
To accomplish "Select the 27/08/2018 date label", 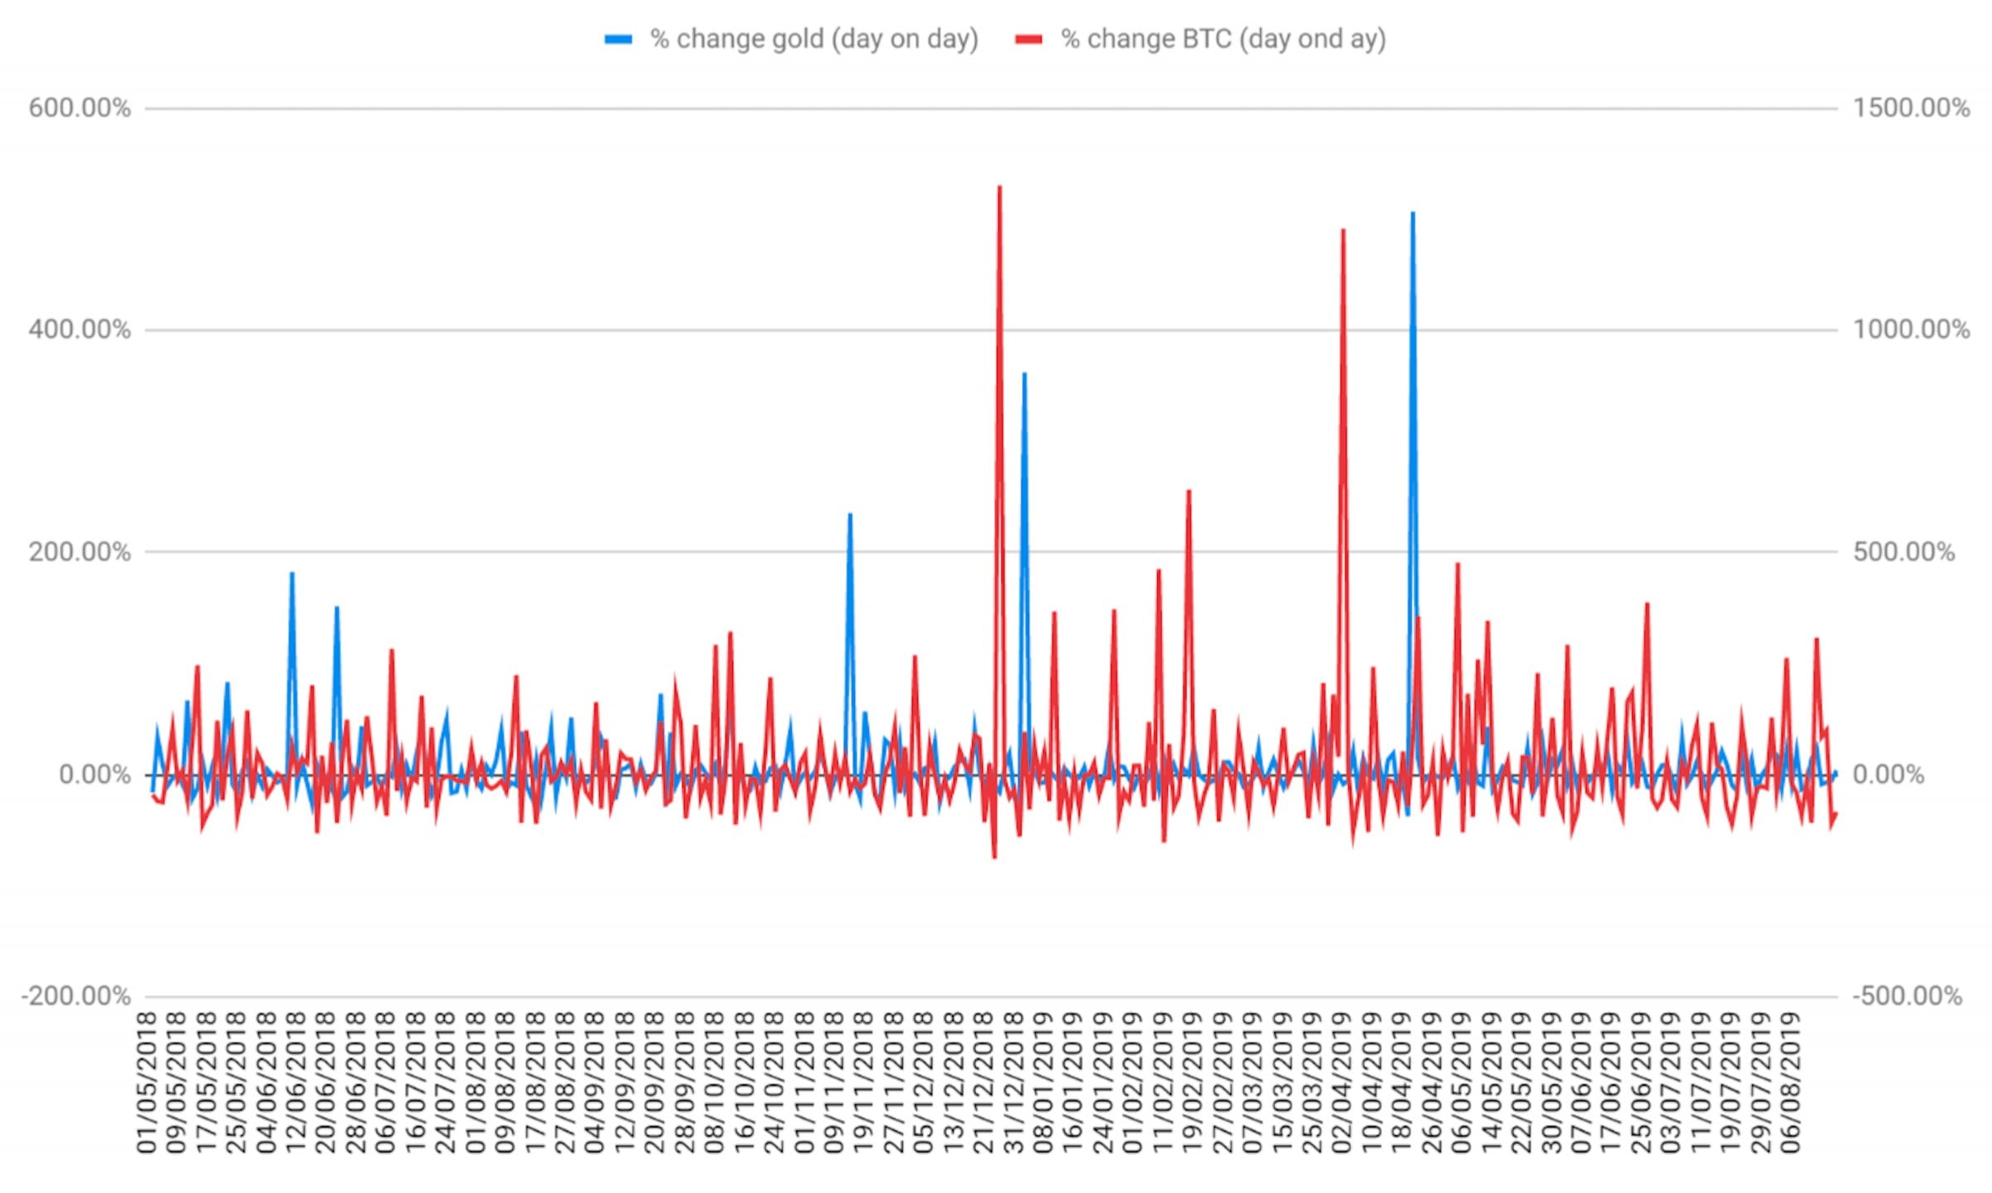I will click(x=565, y=1083).
